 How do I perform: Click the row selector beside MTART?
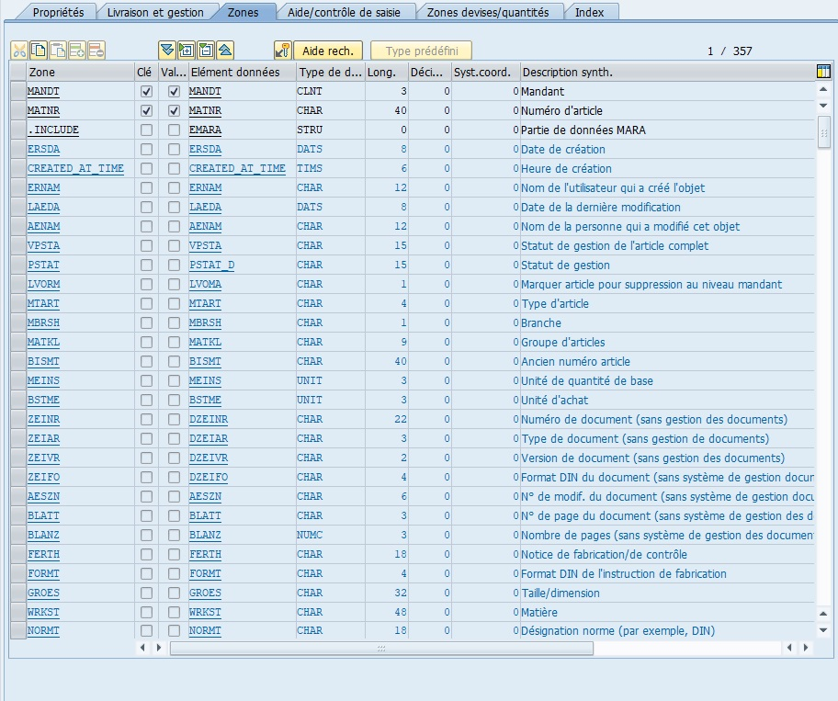point(17,304)
